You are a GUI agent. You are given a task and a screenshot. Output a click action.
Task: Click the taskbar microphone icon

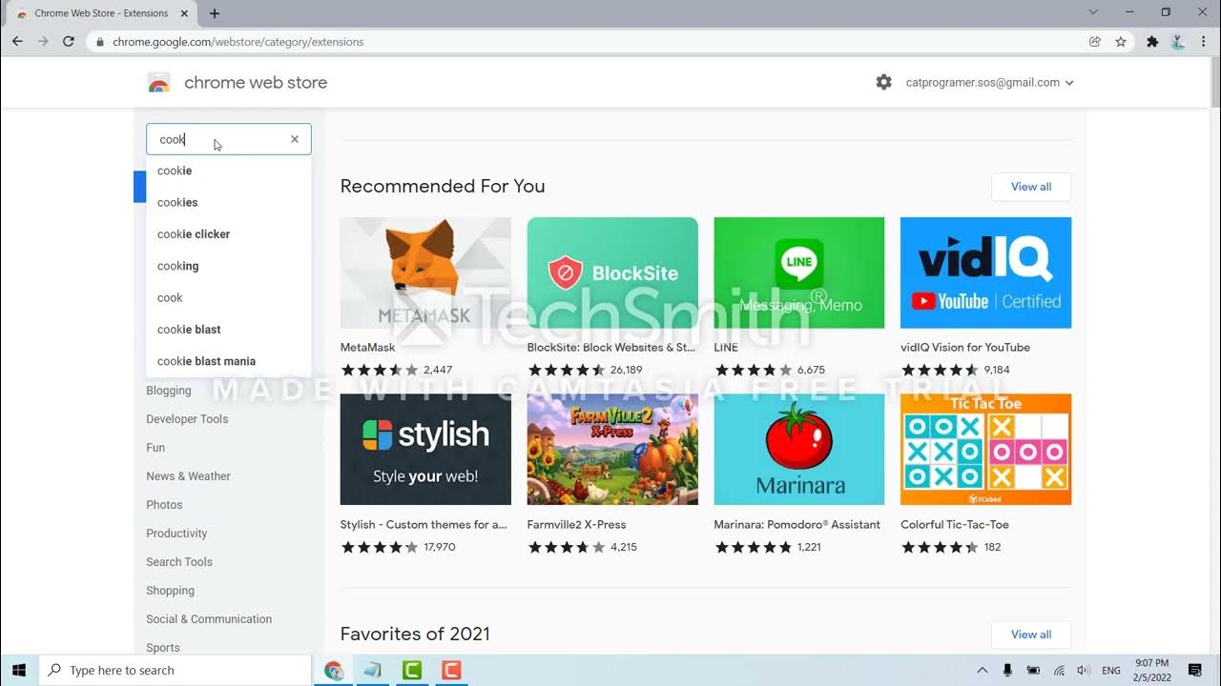pyautogui.click(x=1007, y=671)
